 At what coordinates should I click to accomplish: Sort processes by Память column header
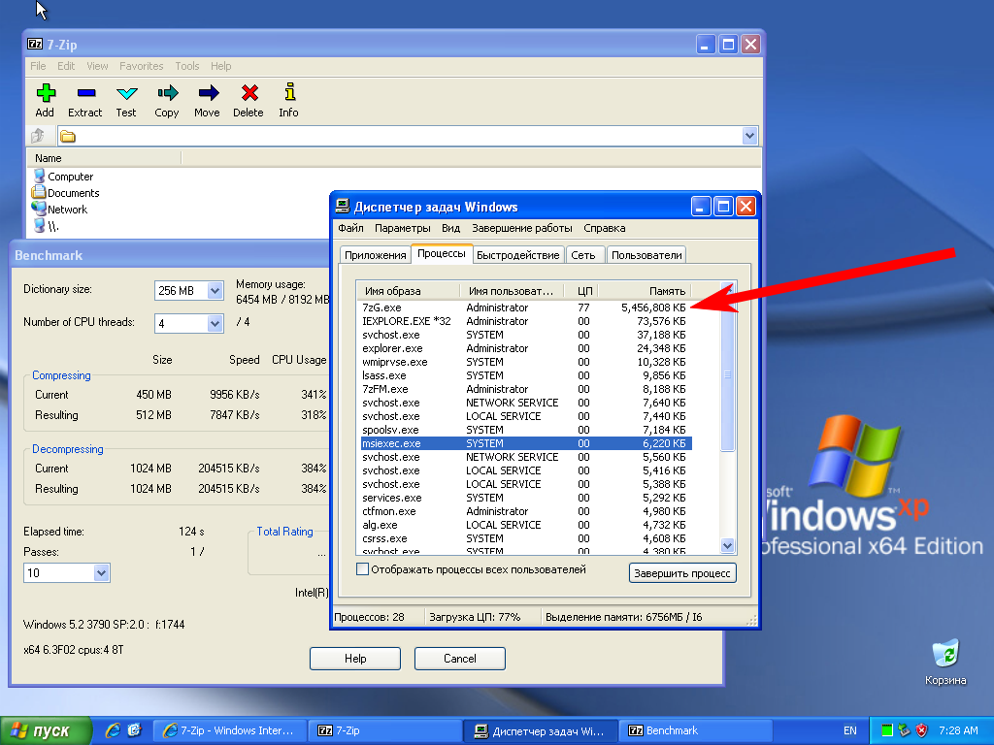(644, 291)
